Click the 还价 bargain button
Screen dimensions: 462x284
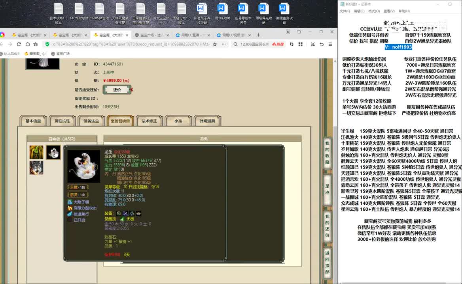[117, 90]
